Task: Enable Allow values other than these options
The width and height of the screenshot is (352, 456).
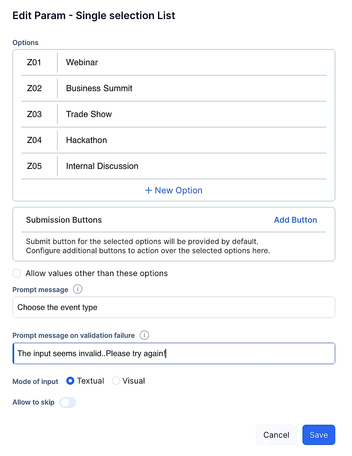Action: point(17,273)
